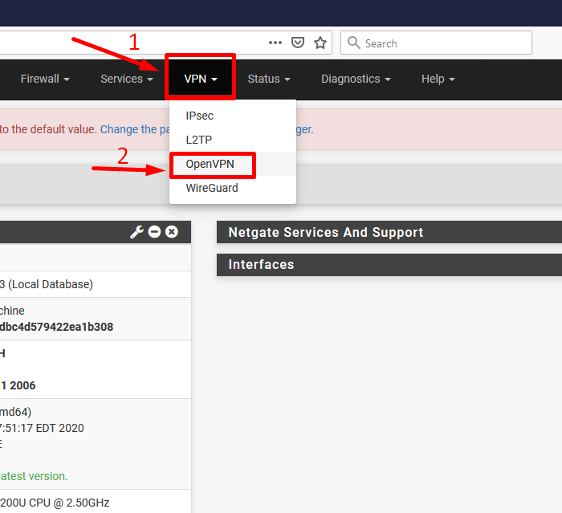Configure widget with the wrench icon
Screen dimensions: 562x513
click(x=136, y=232)
